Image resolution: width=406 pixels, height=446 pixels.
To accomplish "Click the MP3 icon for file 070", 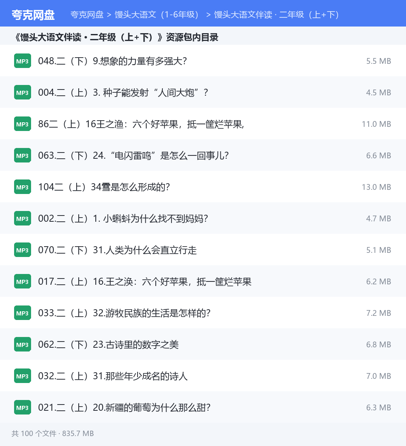I will 22,250.
